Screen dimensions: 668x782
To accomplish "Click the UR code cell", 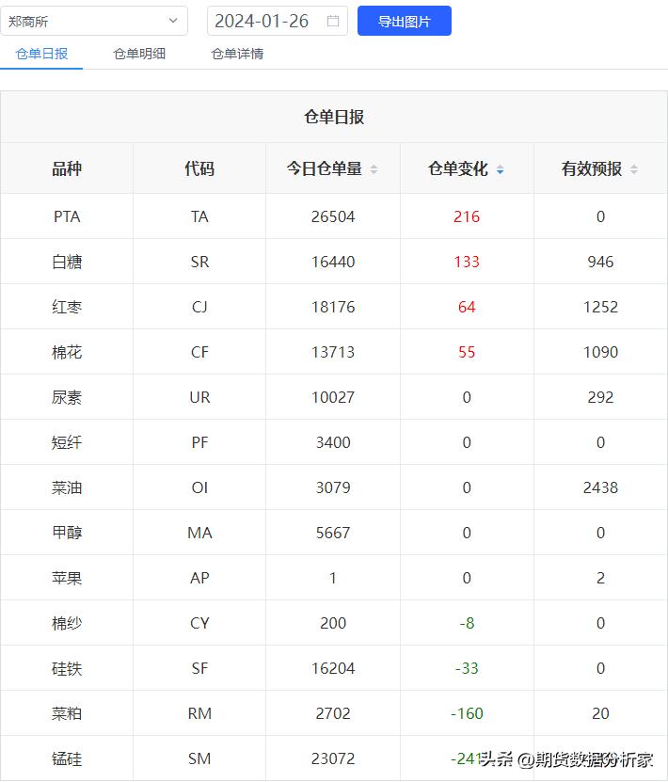I will point(199,397).
